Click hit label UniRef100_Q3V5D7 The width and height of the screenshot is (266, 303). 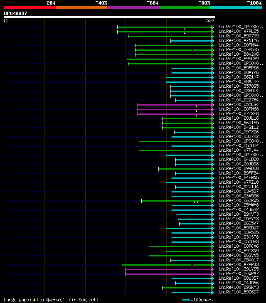click(239, 192)
